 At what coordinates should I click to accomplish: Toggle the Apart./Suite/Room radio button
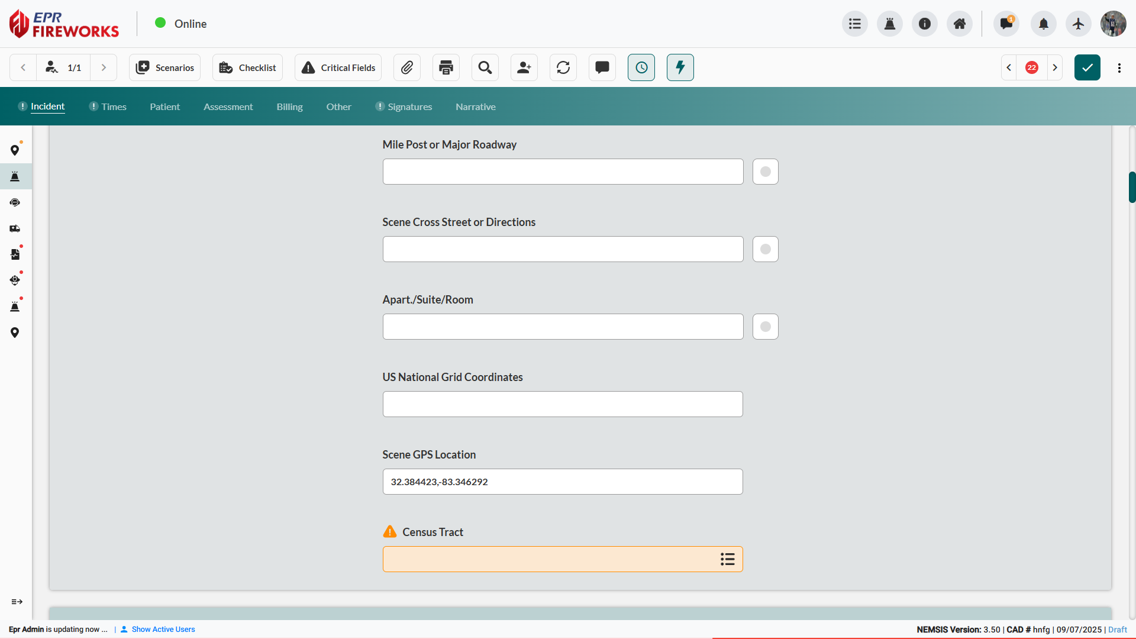765,327
